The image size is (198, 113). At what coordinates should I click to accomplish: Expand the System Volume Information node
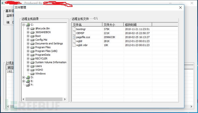coord(28,62)
